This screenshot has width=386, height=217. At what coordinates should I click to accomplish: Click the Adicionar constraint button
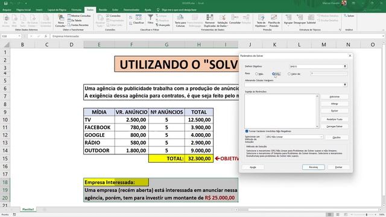[334, 96]
